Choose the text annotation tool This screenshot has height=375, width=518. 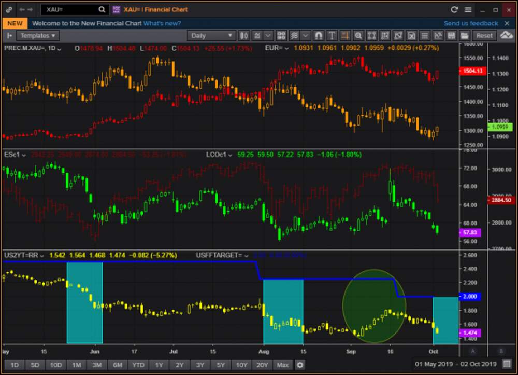coord(332,36)
